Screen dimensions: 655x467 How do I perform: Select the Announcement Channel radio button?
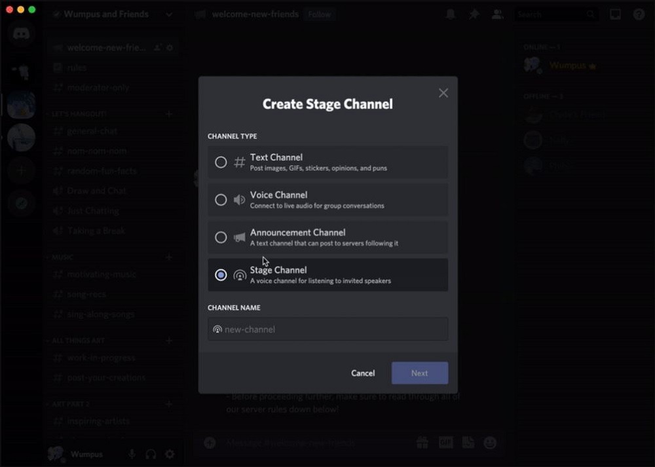221,237
